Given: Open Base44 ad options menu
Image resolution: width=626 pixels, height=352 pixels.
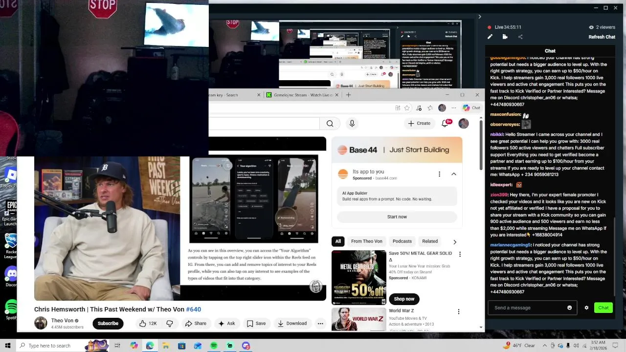Looking at the screenshot, I should coord(439,174).
